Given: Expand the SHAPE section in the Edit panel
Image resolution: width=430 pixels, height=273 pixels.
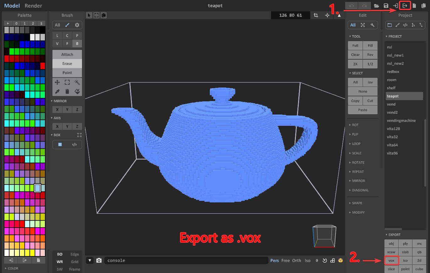Looking at the screenshot, I should 356,203.
